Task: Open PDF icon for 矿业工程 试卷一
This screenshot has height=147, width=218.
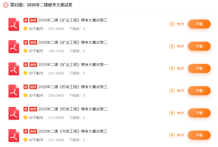Action: click(14, 69)
